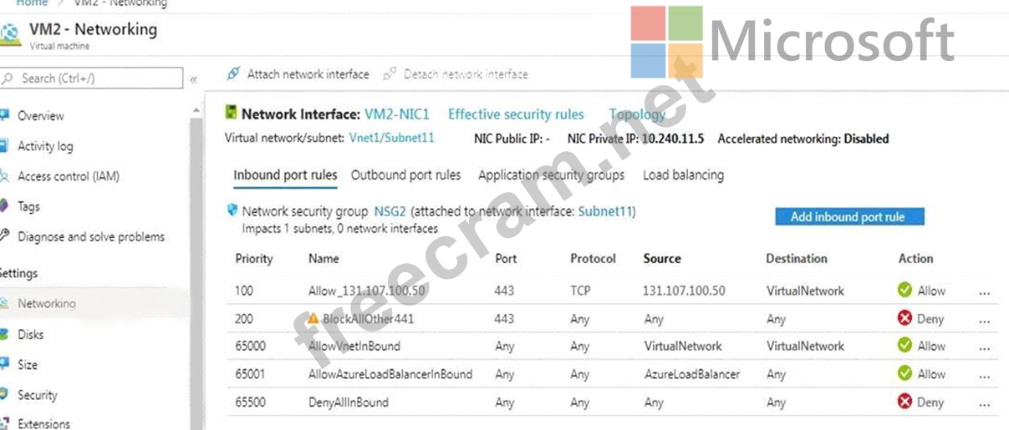Open the NSG2 network security group link

[x=390, y=212]
